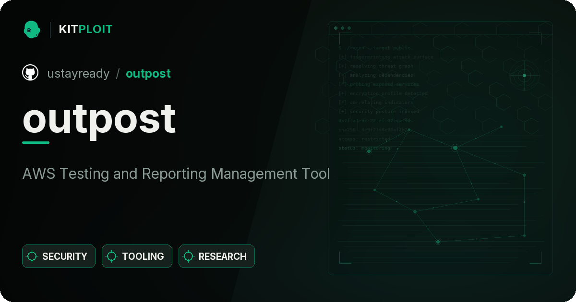Click the three window dots in terminal panel
The image size is (576, 302).
point(342,28)
